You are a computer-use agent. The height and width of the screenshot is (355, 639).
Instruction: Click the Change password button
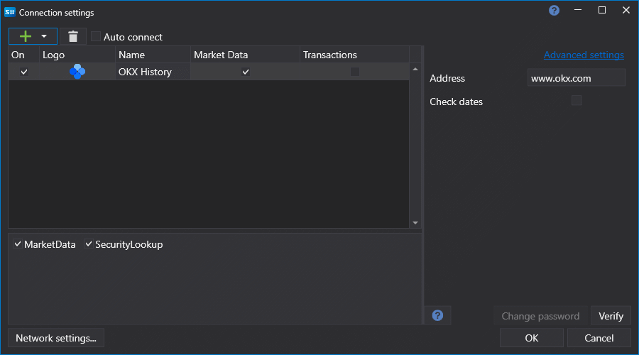coord(540,316)
